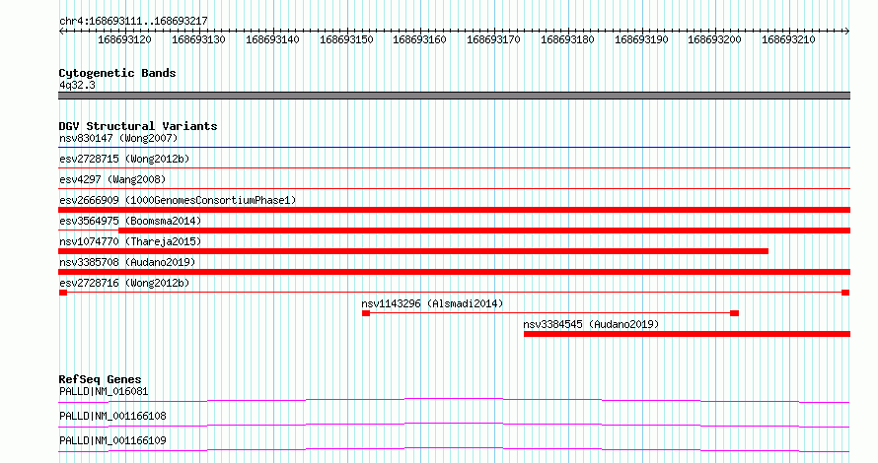
Task: Open variant nsv3385708 (Audano2019) label
Action: [x=127, y=262]
